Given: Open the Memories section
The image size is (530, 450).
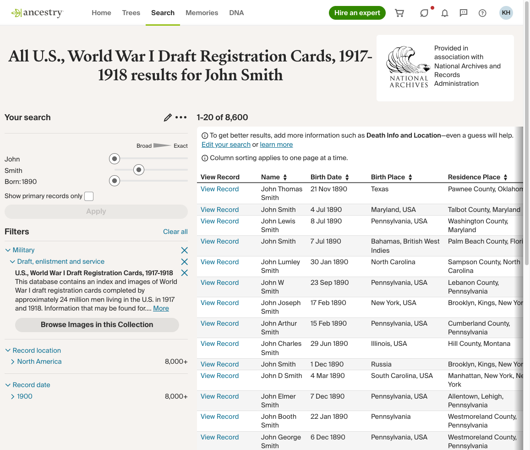Looking at the screenshot, I should pos(202,12).
